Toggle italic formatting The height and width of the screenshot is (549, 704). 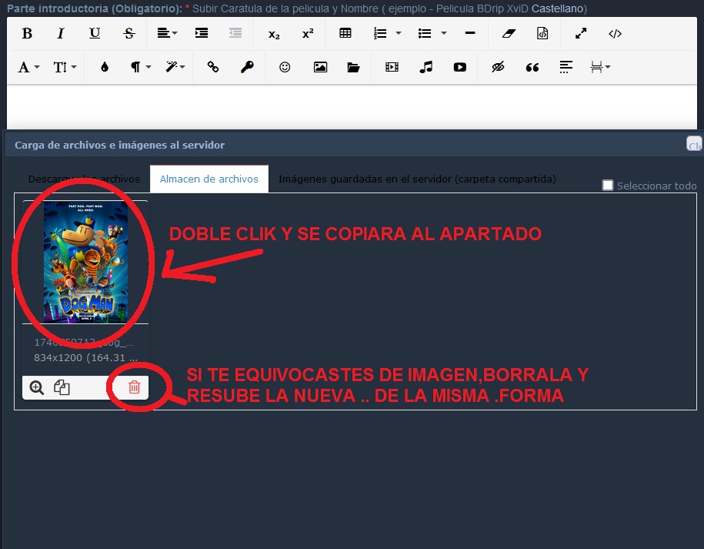(x=61, y=33)
